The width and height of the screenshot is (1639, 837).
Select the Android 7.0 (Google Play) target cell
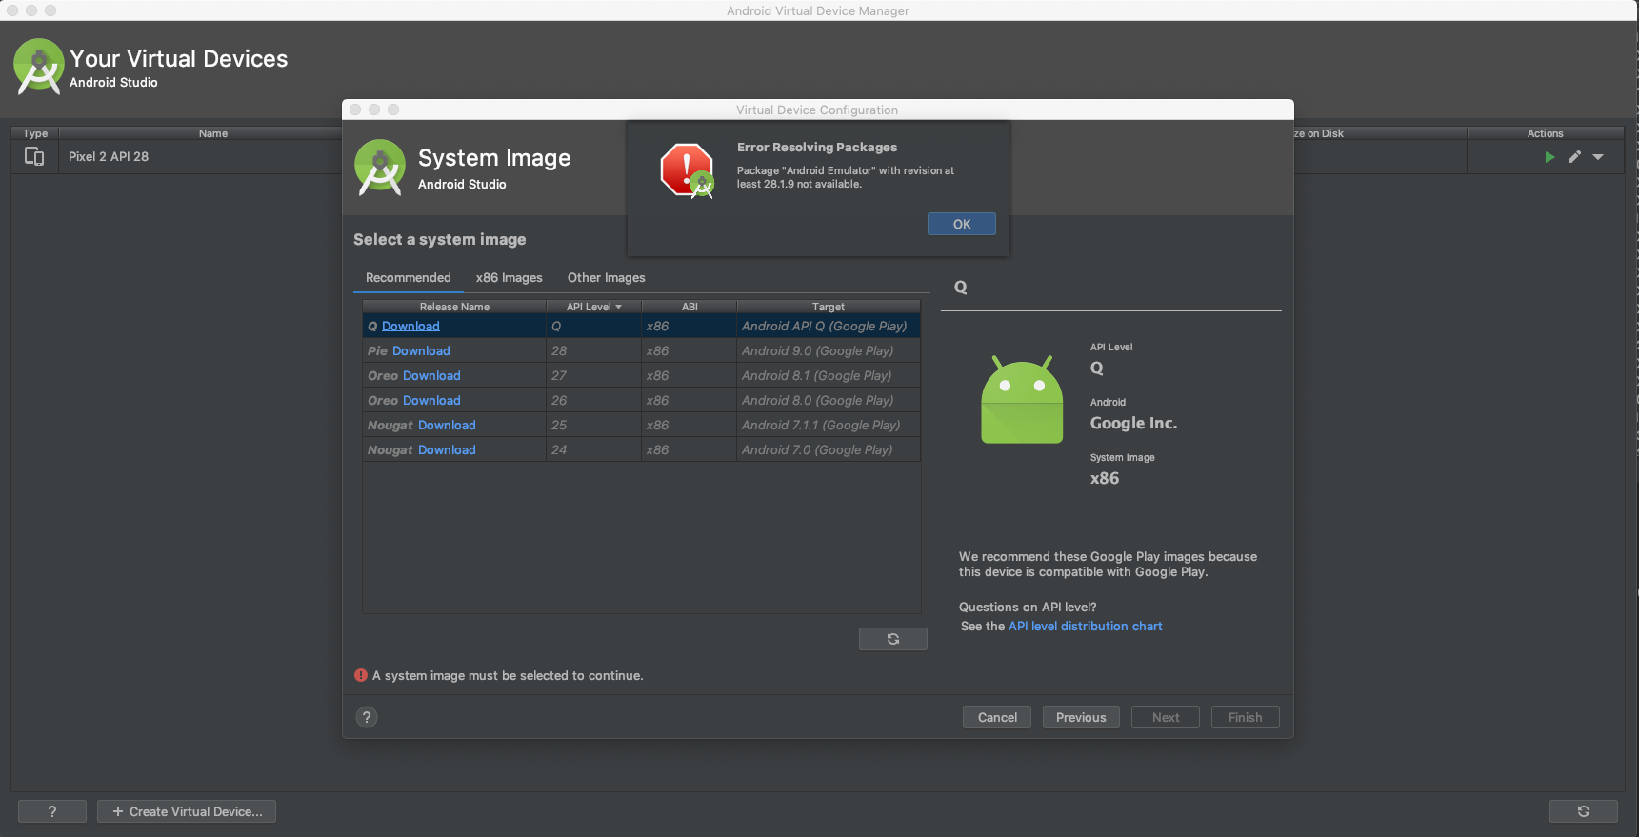coord(829,449)
